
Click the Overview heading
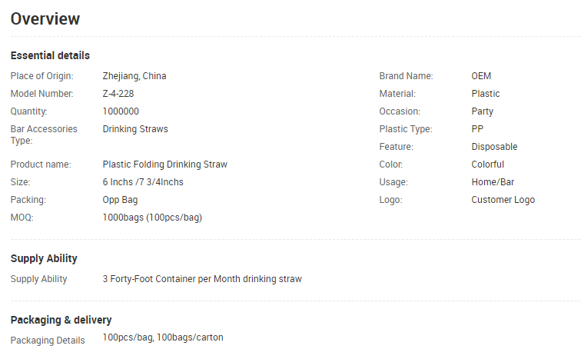coord(45,19)
